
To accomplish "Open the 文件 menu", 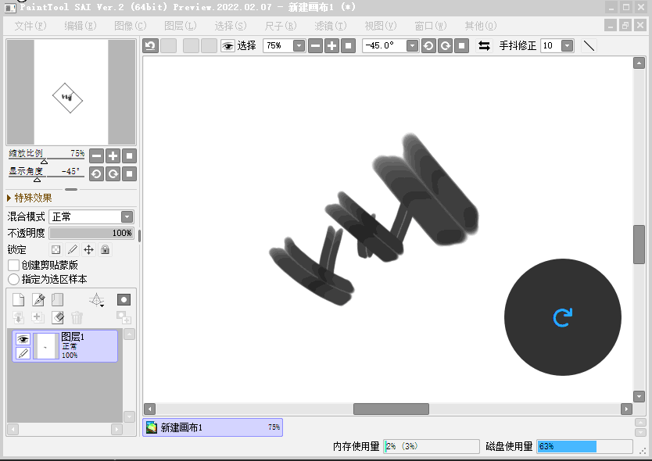I will click(x=30, y=26).
